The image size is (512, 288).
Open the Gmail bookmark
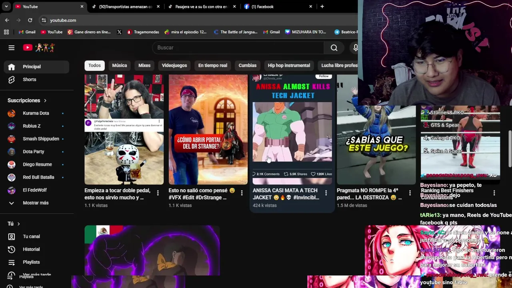pyautogui.click(x=27, y=32)
